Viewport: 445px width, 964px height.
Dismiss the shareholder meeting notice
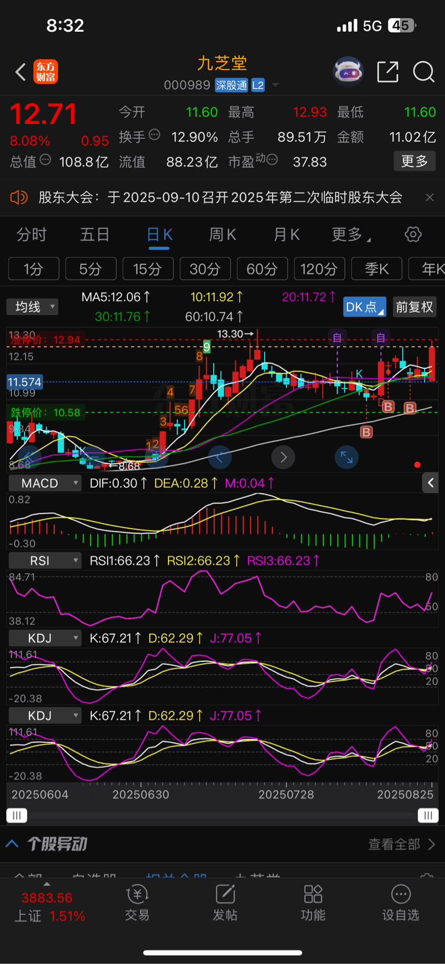coord(429,197)
